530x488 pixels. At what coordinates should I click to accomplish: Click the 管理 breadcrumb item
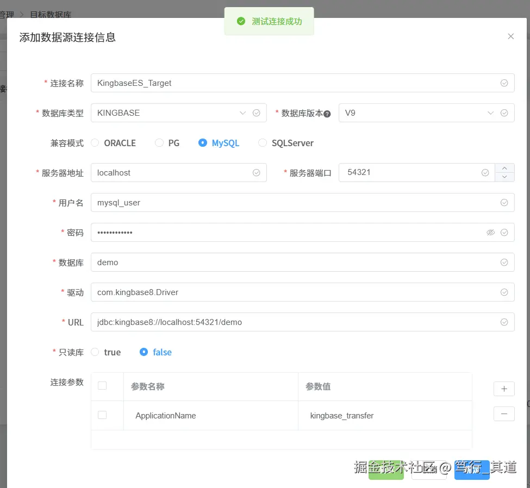coord(6,15)
